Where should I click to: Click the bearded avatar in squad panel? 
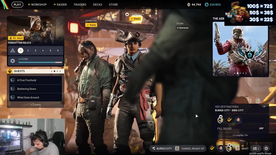click(x=238, y=120)
